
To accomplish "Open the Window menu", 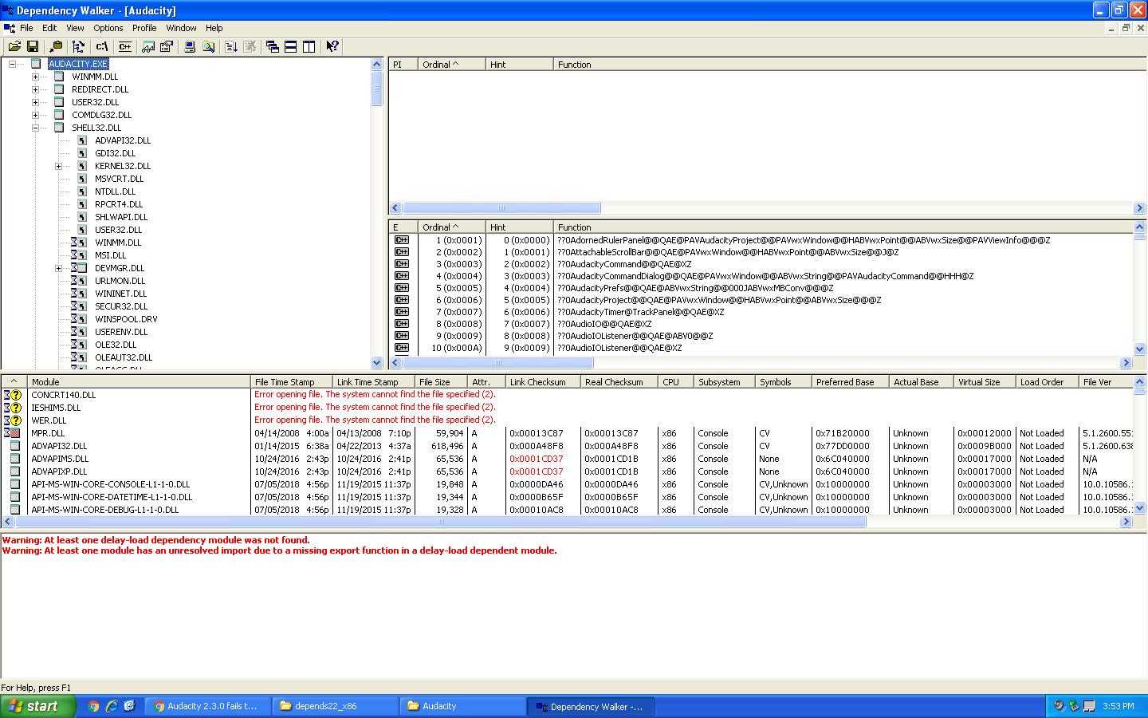I will 181,28.
